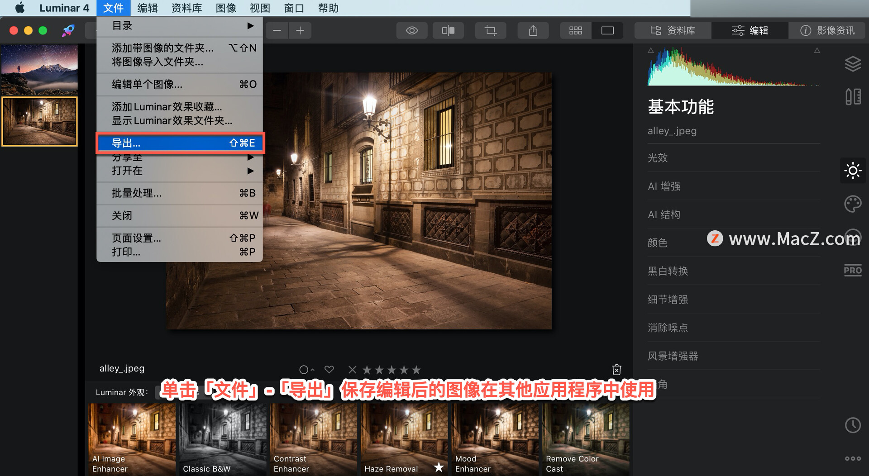Expand the 颜色 tool
Image resolution: width=869 pixels, height=476 pixels.
pos(733,243)
